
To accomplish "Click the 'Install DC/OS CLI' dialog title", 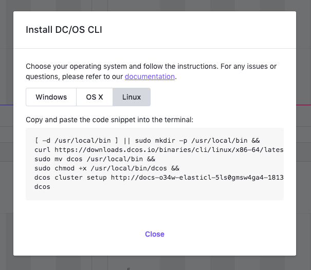I will [64, 30].
